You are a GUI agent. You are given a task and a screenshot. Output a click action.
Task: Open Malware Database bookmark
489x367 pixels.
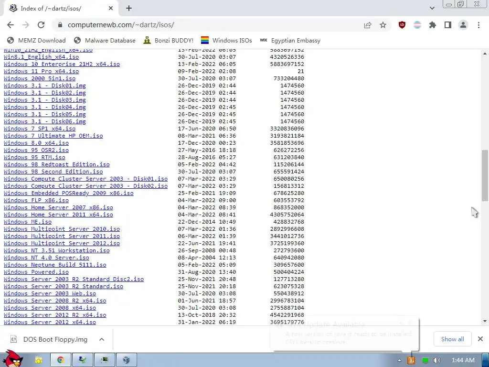105,40
